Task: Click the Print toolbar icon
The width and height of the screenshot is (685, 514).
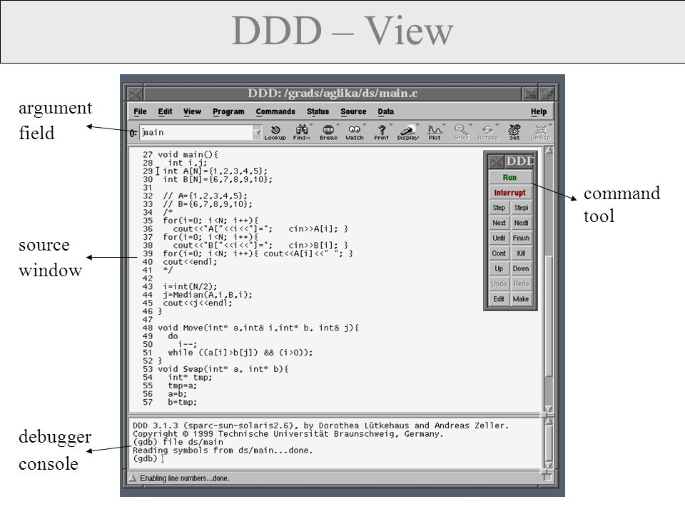Action: (x=381, y=133)
